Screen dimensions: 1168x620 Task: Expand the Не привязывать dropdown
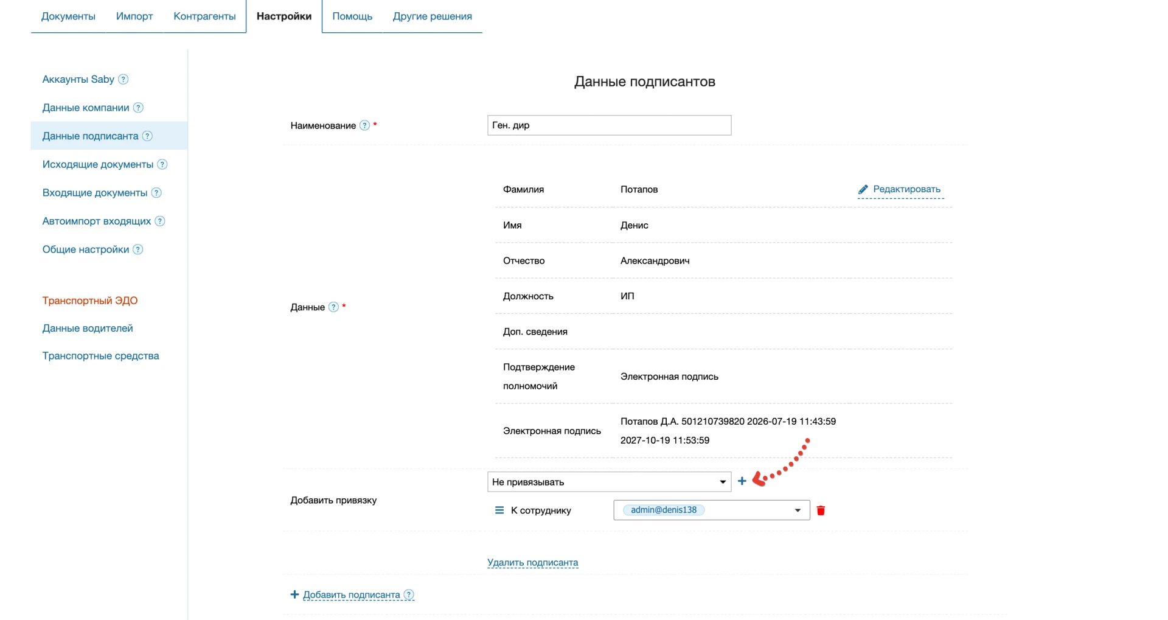pos(609,482)
